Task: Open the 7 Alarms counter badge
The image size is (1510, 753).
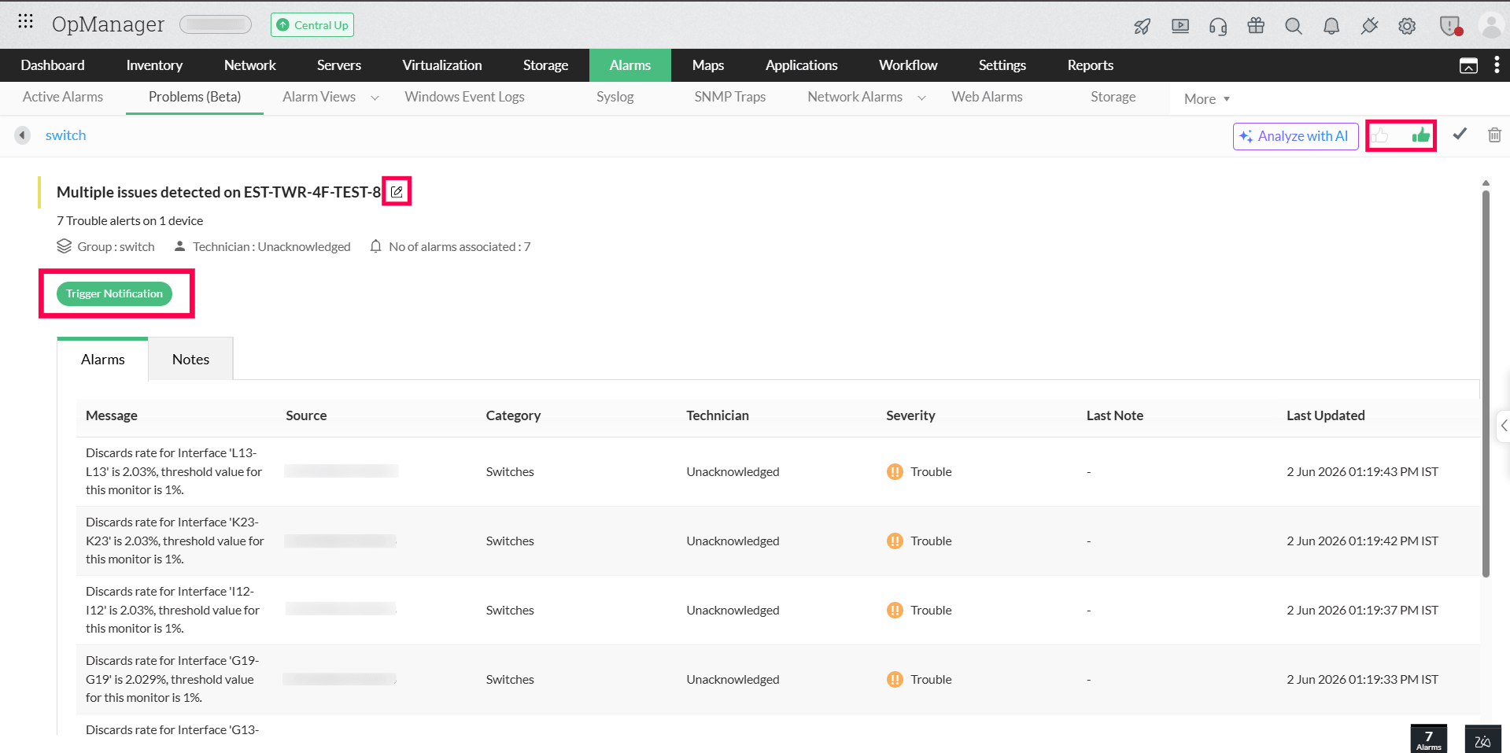Action: 1428,739
